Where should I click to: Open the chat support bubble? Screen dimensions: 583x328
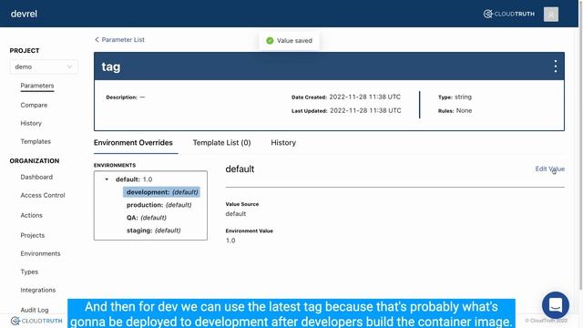[555, 305]
